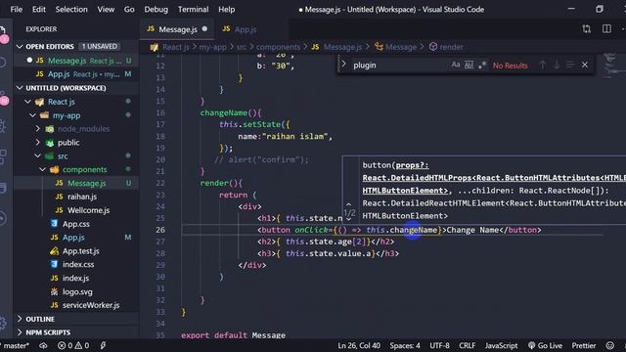Image resolution: width=626 pixels, height=352 pixels.
Task: Open the Selection menu
Action: (71, 9)
